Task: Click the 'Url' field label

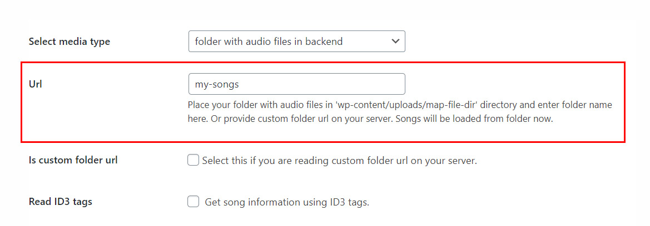Action: 36,84
